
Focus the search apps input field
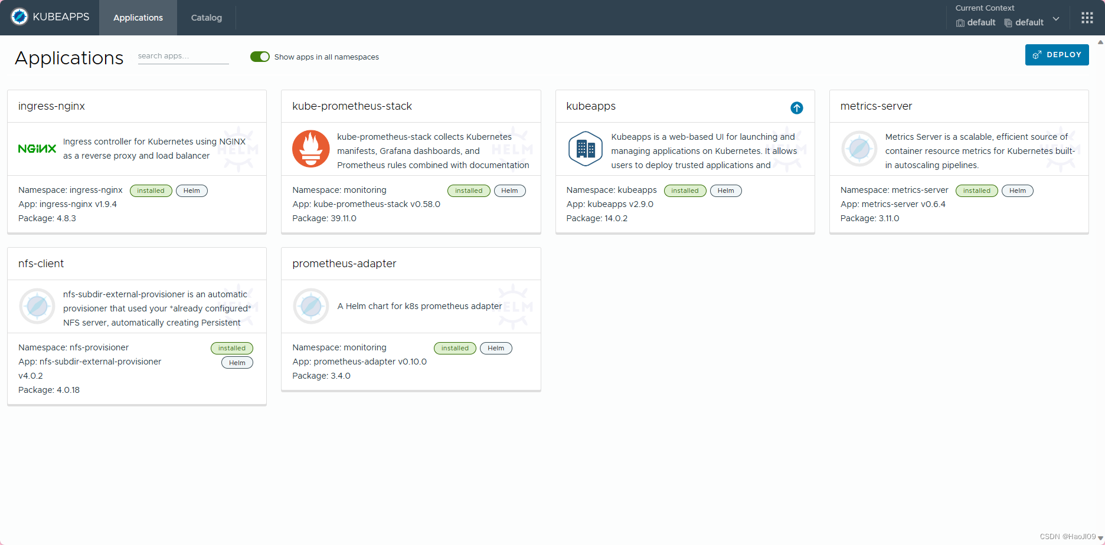(x=183, y=56)
